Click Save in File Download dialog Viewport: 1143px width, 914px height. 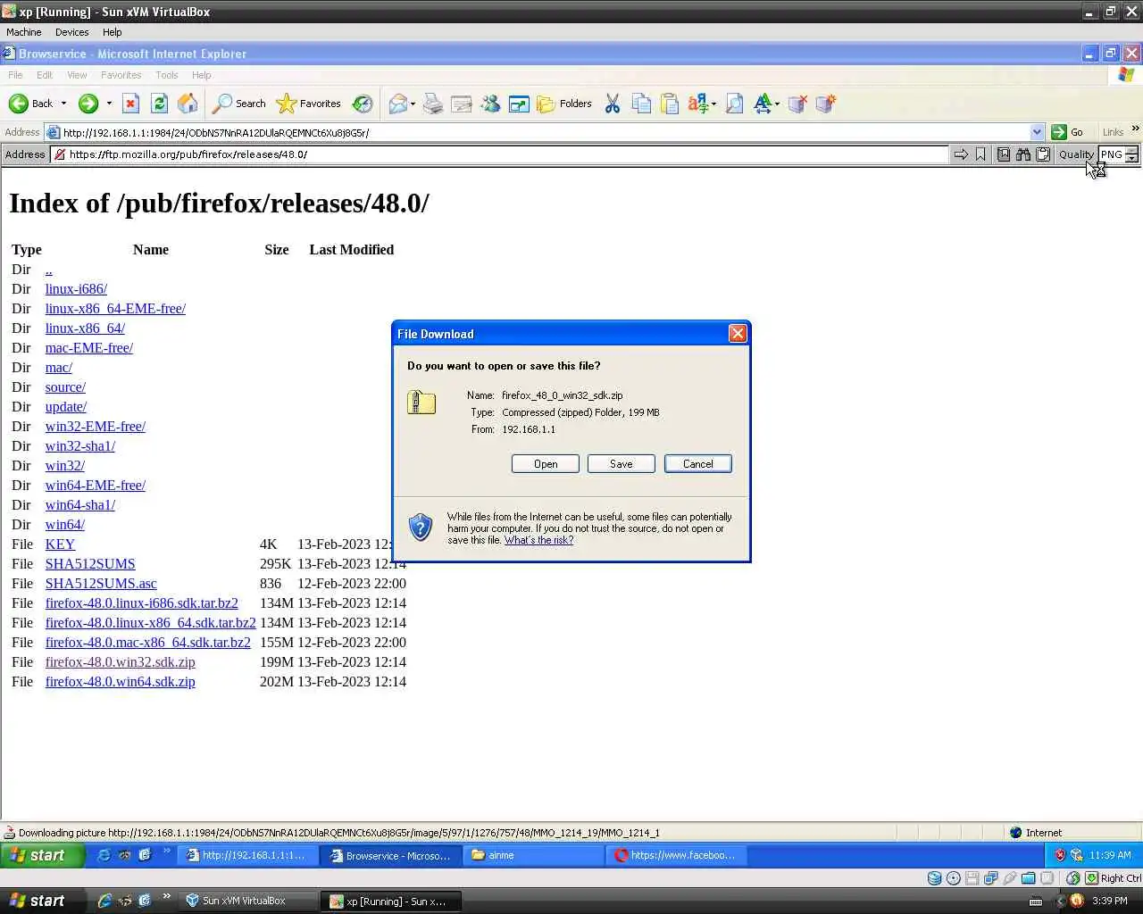622,464
